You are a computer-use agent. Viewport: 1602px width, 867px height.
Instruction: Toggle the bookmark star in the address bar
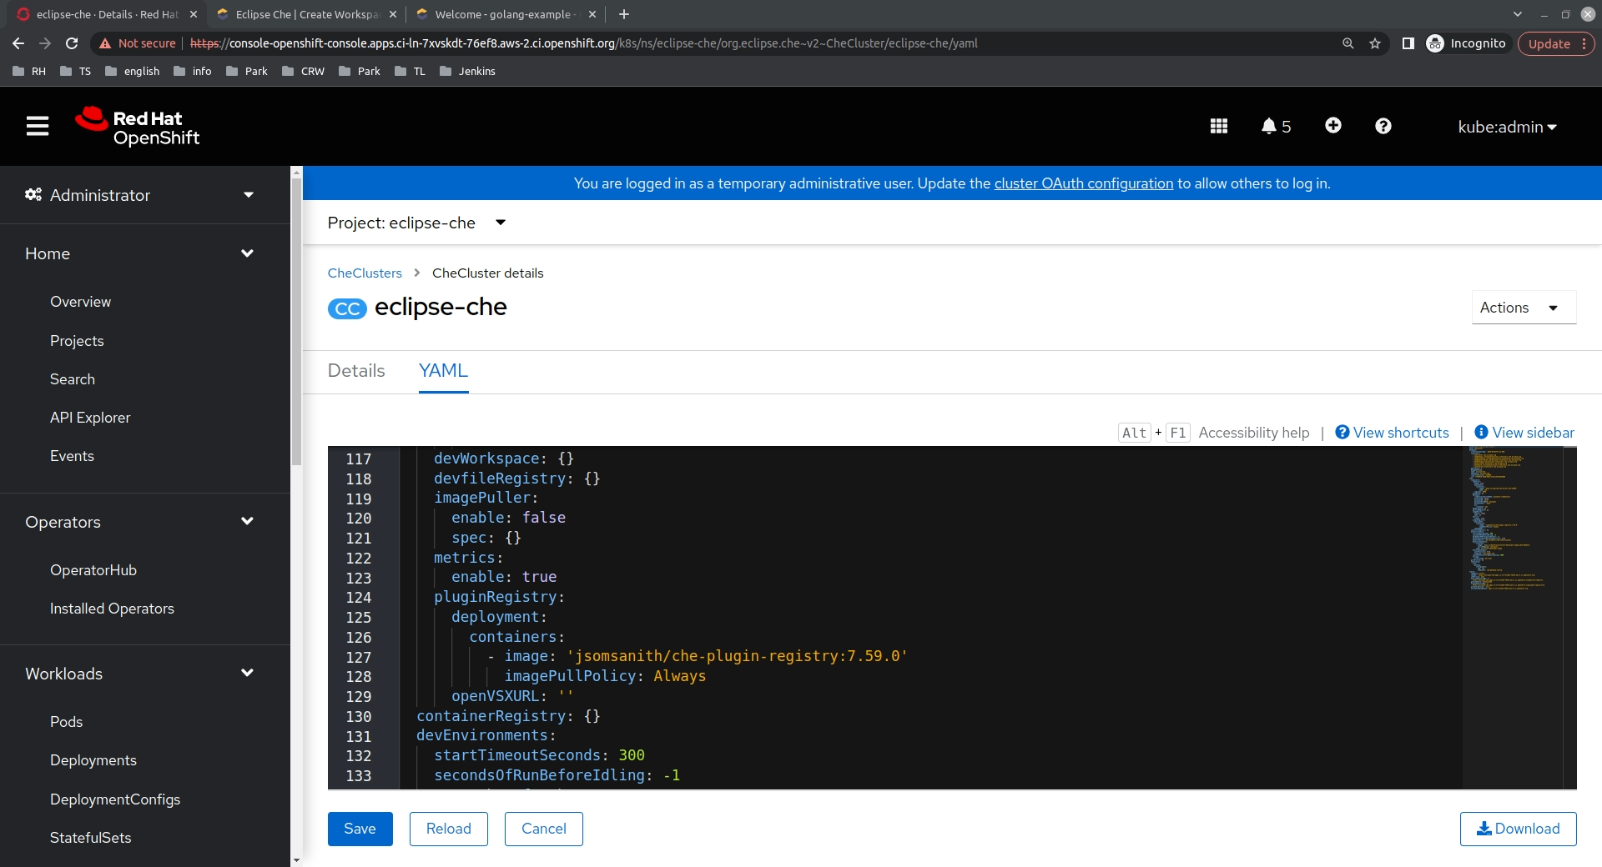pos(1375,43)
